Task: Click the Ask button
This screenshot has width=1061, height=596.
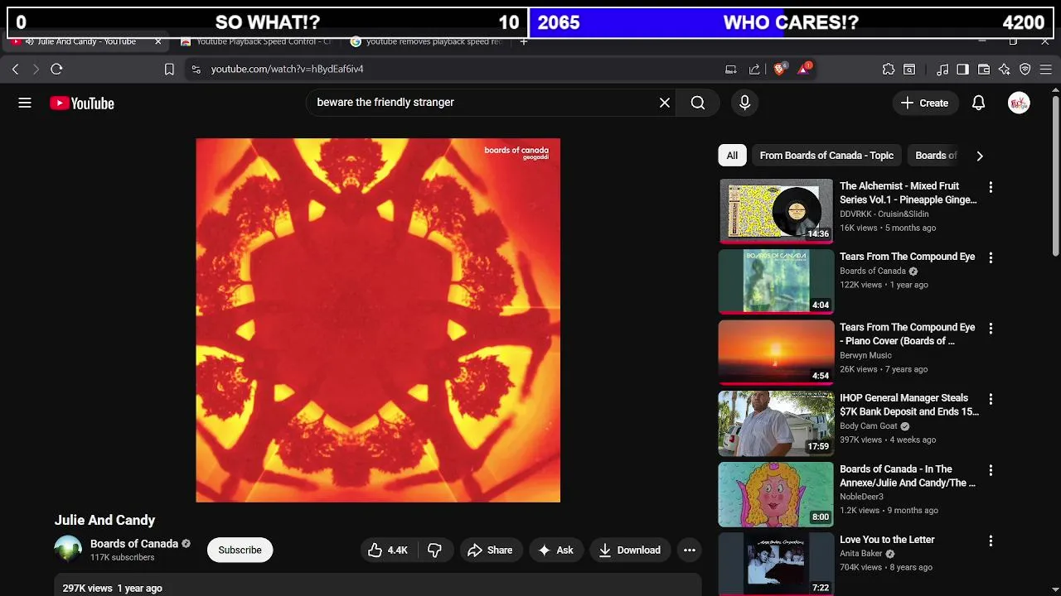Action: click(555, 550)
